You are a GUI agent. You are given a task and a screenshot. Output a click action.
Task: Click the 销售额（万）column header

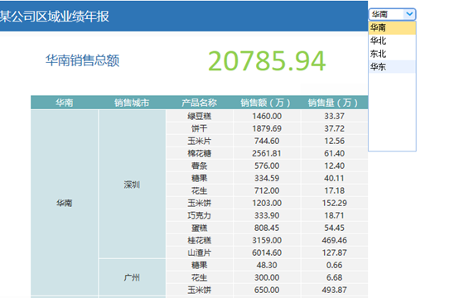click(267, 103)
